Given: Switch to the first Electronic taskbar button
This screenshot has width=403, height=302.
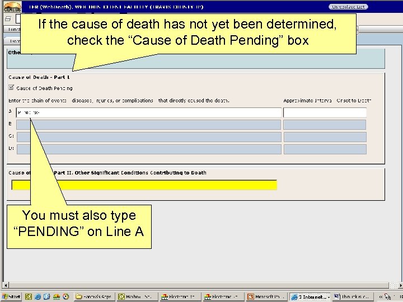Looking at the screenshot, I should [x=180, y=297].
